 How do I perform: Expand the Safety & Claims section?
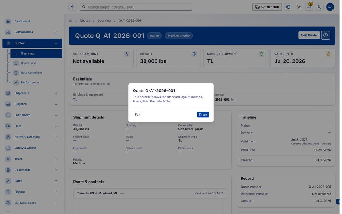(x=56, y=148)
